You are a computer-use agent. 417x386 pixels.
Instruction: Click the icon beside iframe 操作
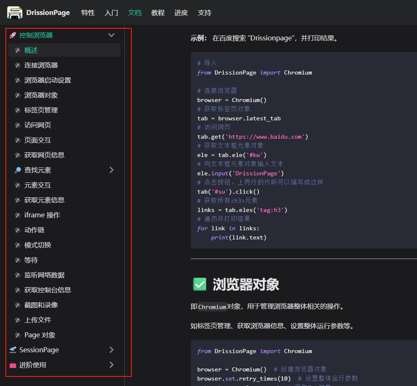18,215
